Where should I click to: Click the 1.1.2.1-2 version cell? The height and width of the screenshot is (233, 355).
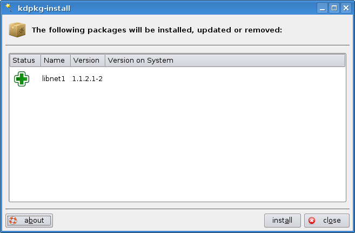click(x=88, y=79)
